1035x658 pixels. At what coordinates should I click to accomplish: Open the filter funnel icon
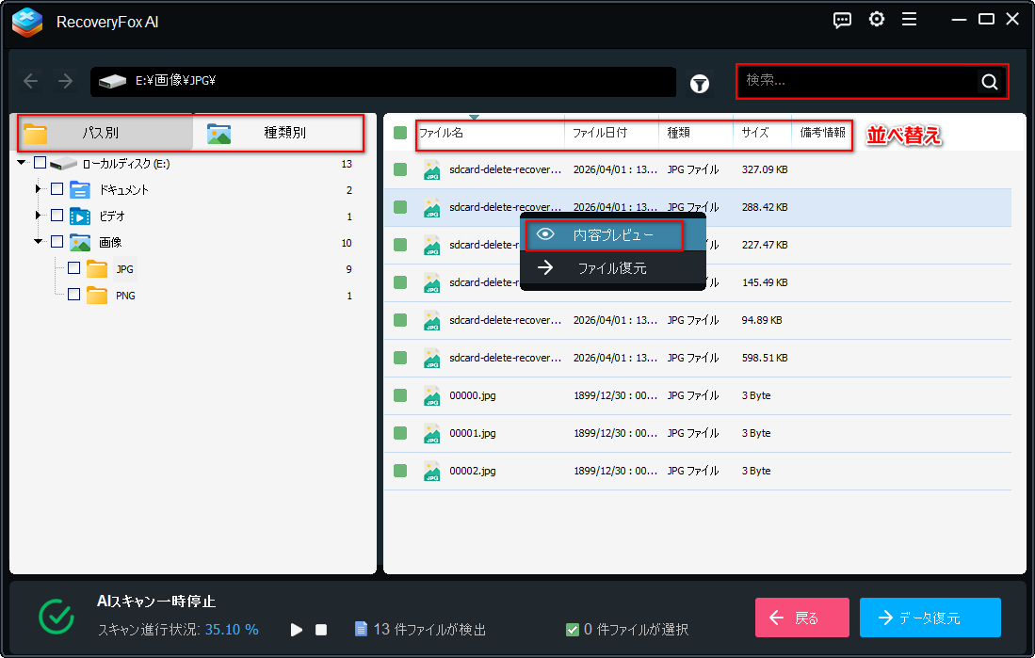coord(699,84)
